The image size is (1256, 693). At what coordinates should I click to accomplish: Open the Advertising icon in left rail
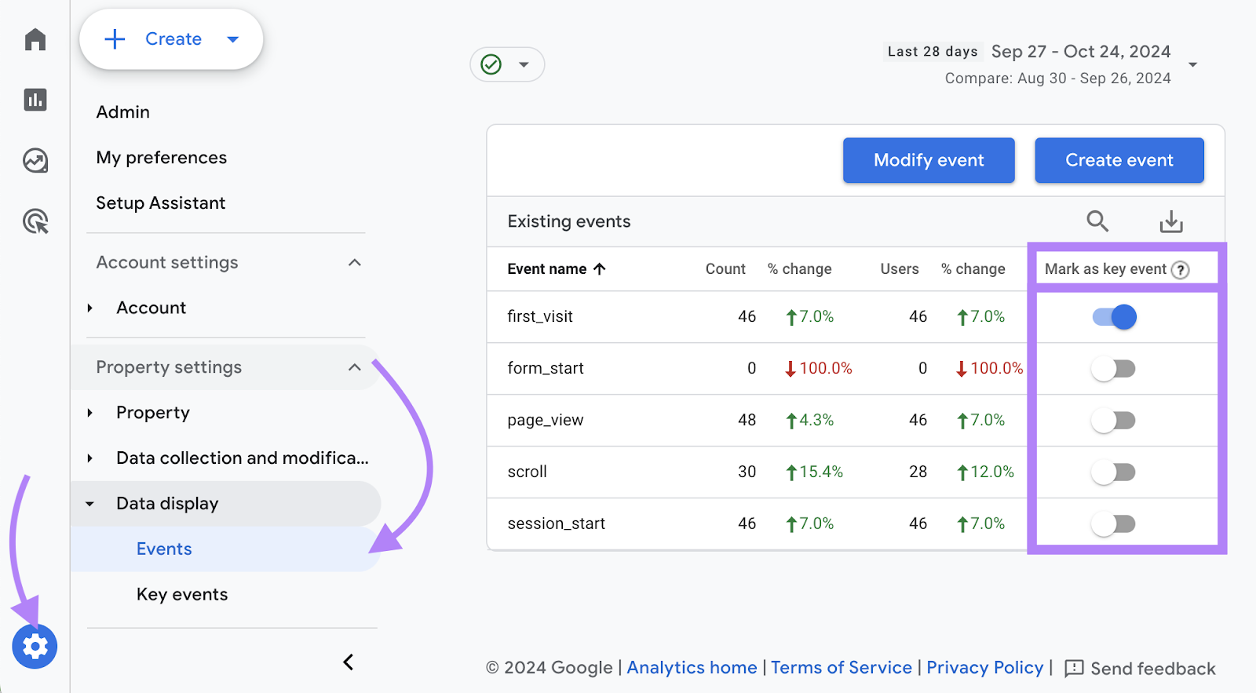click(35, 221)
